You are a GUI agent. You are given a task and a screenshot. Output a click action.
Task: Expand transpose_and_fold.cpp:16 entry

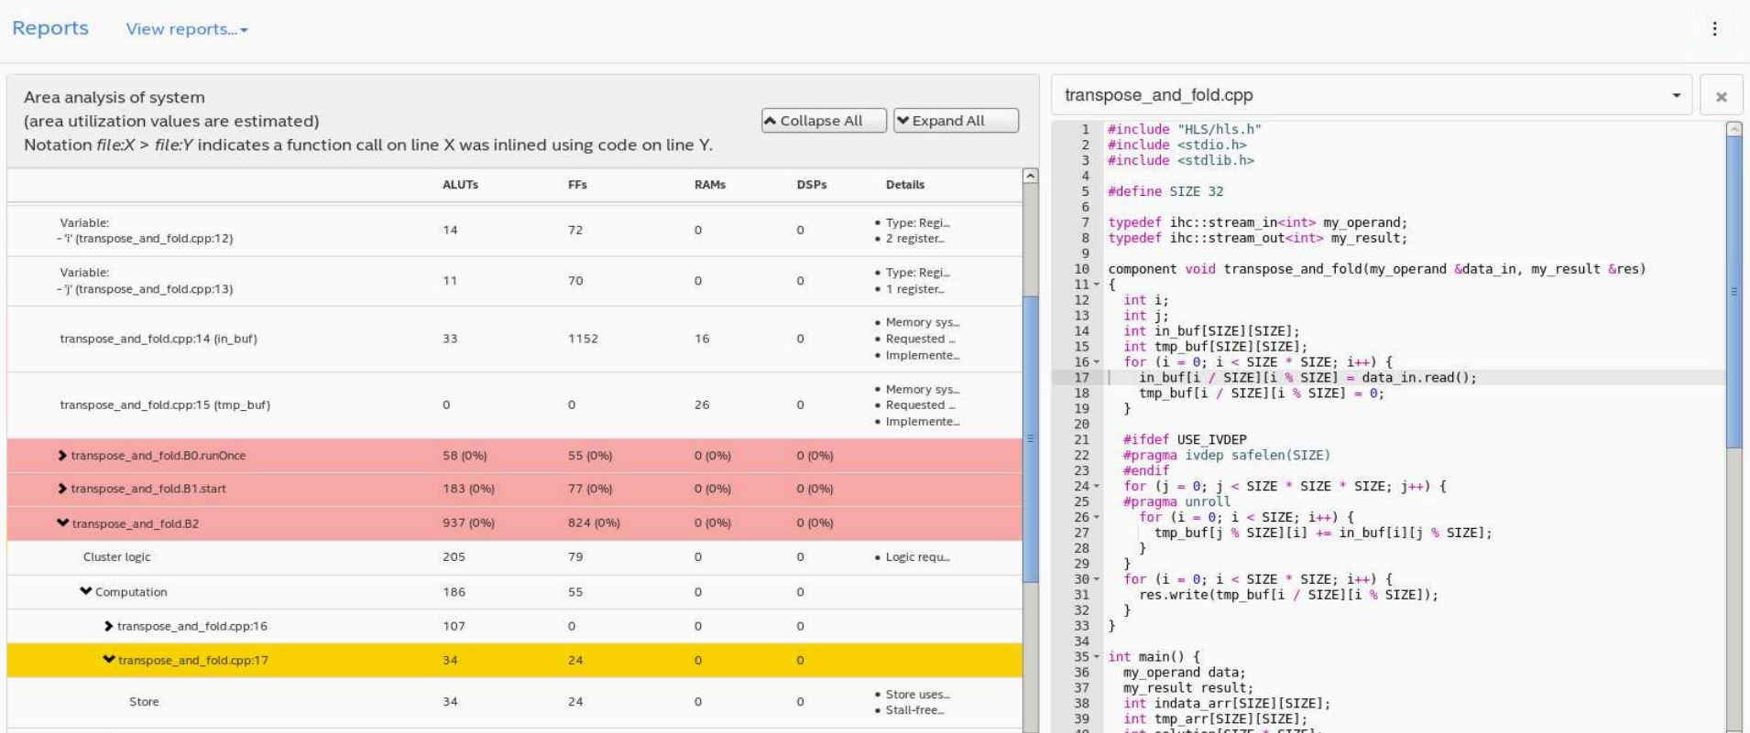point(109,627)
